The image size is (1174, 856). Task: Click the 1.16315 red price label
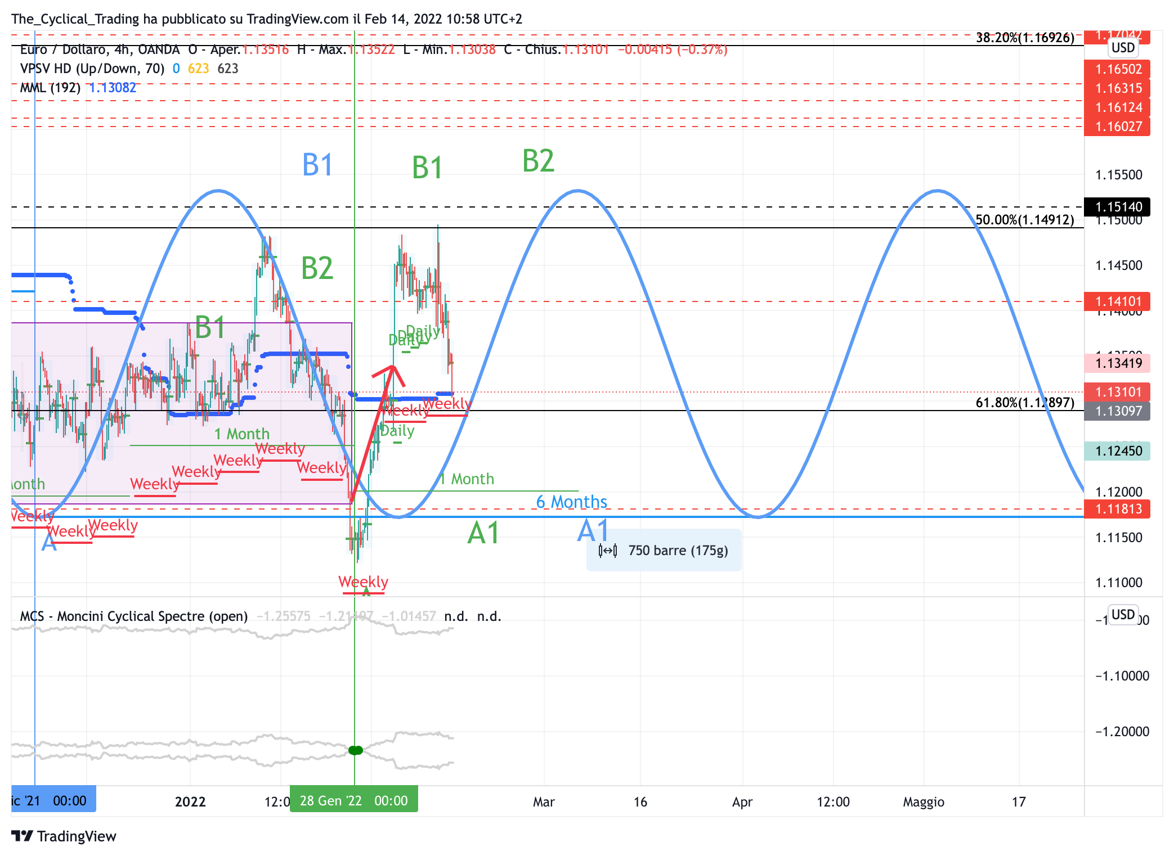(1117, 88)
